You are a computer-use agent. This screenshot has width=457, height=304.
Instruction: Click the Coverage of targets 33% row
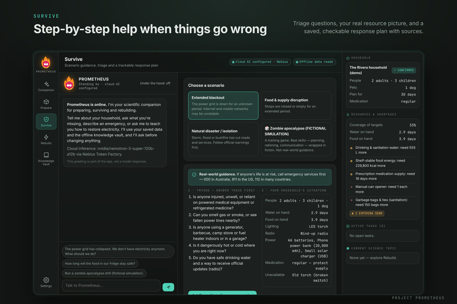[383, 125]
